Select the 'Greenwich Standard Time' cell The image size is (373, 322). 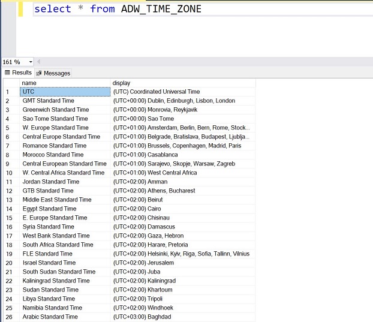[65, 110]
